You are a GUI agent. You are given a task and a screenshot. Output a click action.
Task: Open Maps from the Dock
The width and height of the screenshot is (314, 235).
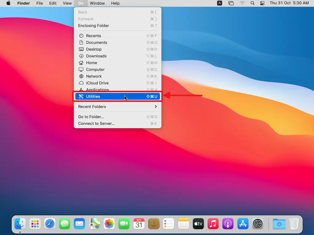coord(94,224)
